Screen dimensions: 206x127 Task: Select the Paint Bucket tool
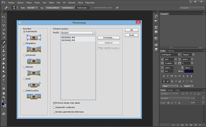4,63
